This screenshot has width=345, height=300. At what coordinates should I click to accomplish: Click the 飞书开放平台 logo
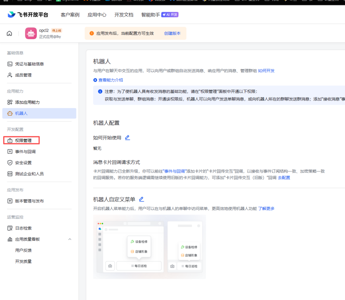(28, 14)
